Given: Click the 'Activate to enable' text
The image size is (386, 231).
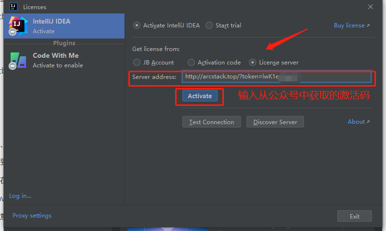Looking at the screenshot, I should pos(58,65).
